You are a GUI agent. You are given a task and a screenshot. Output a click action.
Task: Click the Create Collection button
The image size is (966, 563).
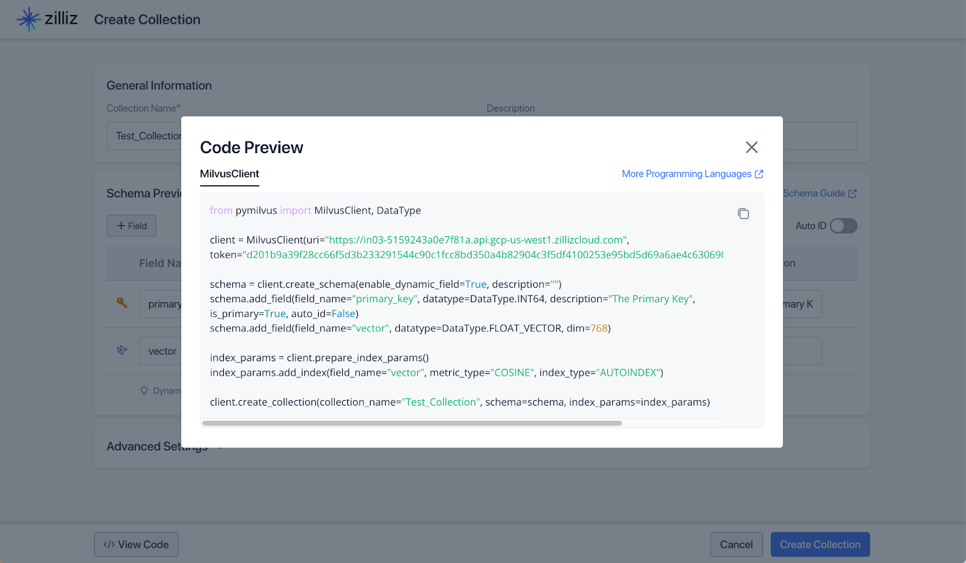pos(820,544)
